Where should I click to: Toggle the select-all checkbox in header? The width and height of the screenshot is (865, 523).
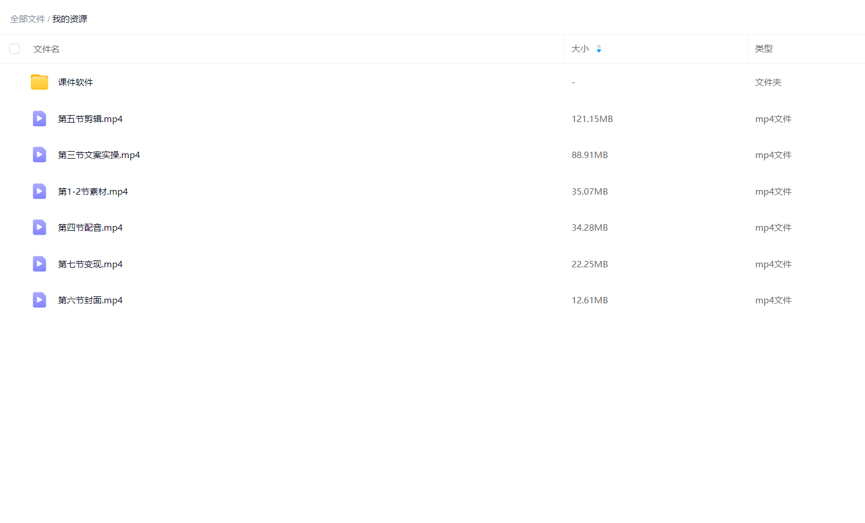(15, 49)
